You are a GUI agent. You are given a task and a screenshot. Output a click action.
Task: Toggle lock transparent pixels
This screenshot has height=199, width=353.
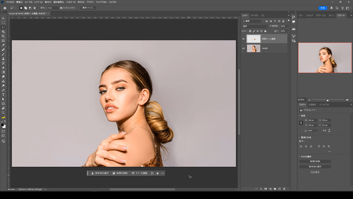(250, 31)
